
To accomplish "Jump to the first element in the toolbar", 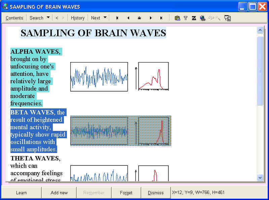I will point(117,18).
